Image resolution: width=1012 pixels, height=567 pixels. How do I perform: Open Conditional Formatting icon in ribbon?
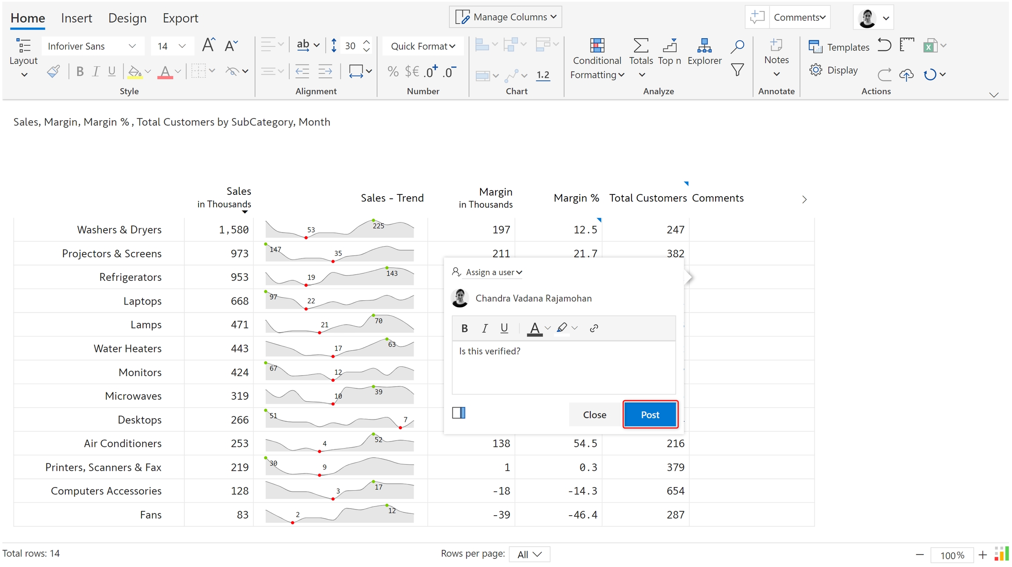coord(597,46)
